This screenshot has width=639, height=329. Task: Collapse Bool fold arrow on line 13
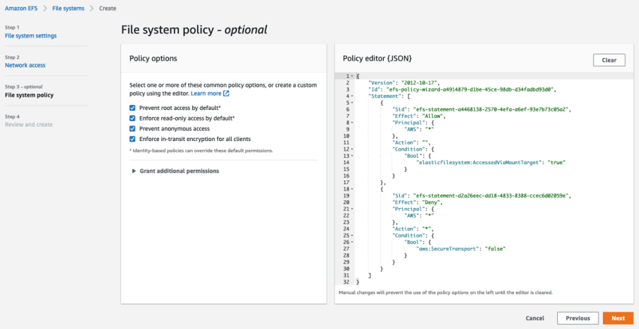tap(352, 155)
